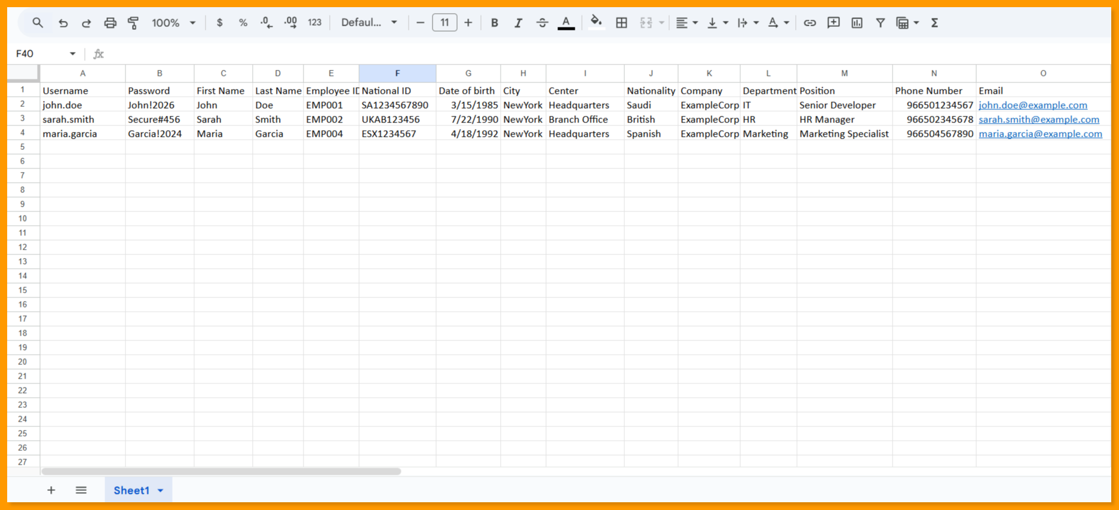This screenshot has width=1119, height=510.
Task: Increase the font size
Action: pyautogui.click(x=468, y=23)
